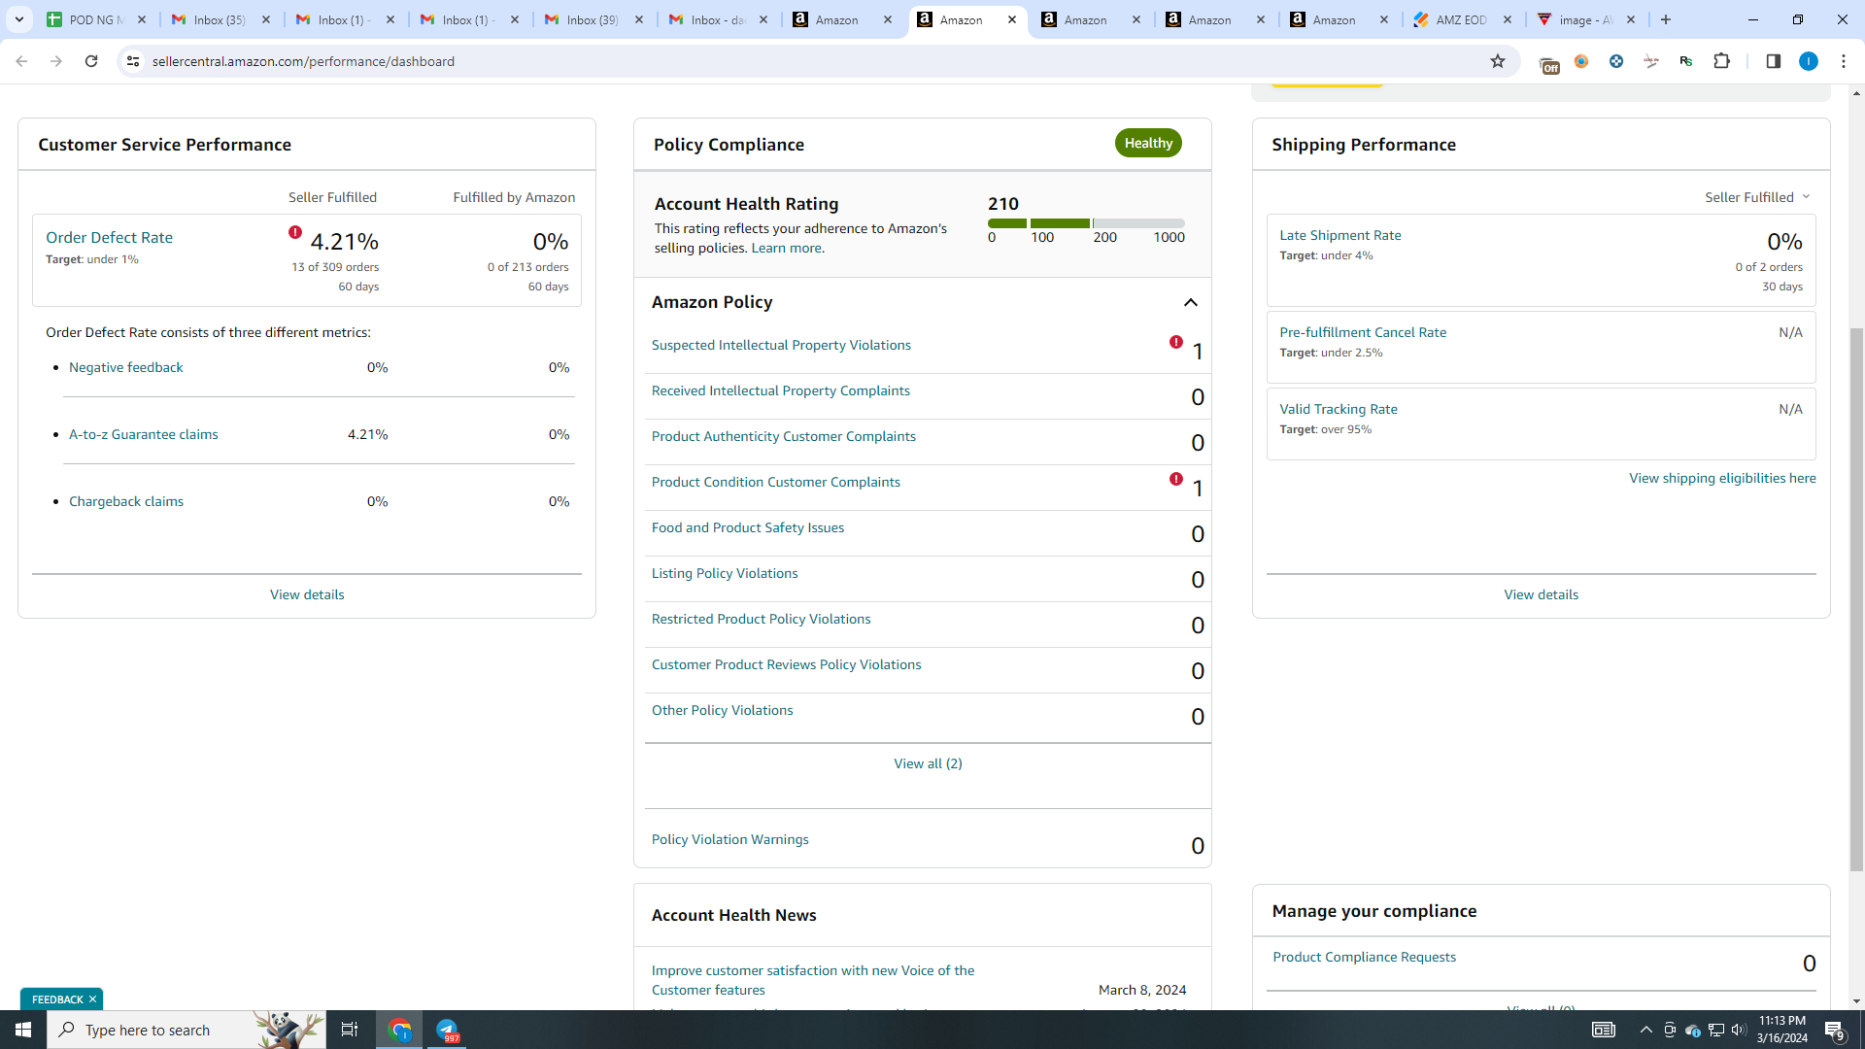Open Task View in the taskbar
This screenshot has width=1865, height=1049.
(x=350, y=1030)
